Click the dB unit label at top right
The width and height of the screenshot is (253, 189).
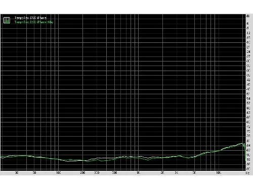248,16
